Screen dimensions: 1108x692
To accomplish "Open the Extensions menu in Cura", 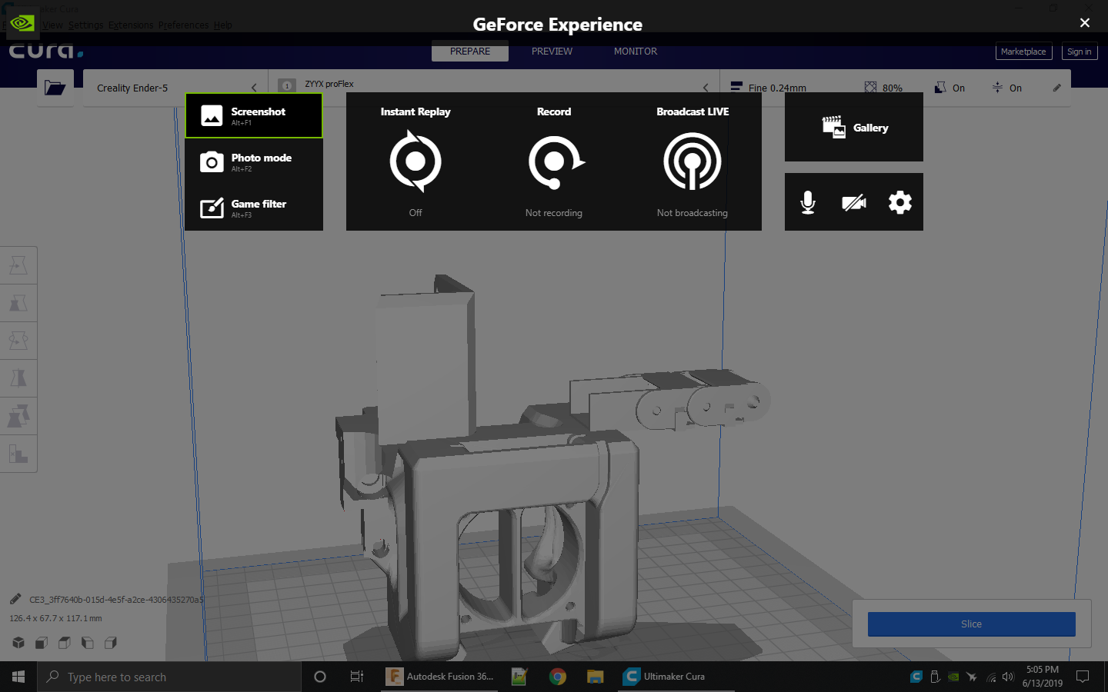I will pos(131,25).
